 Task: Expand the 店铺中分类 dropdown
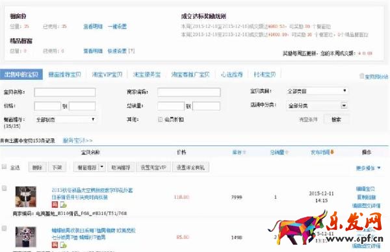pos(317,106)
